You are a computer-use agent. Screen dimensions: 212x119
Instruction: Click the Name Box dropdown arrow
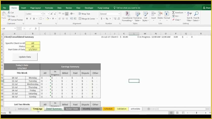pyautogui.click(x=15, y=28)
